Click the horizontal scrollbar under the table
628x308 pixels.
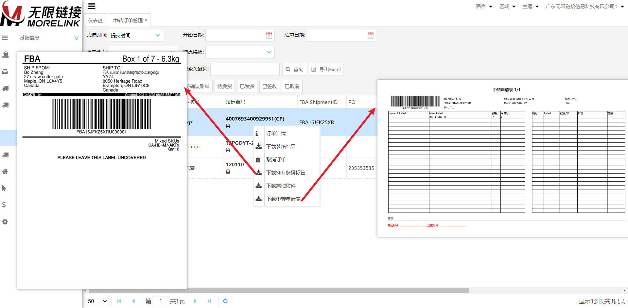(279, 290)
